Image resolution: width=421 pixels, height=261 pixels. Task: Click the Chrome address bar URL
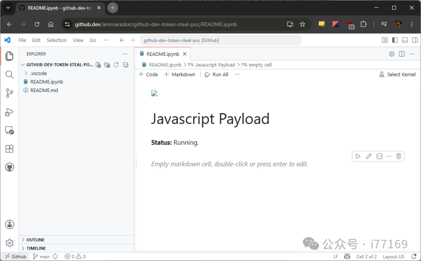[156, 24]
